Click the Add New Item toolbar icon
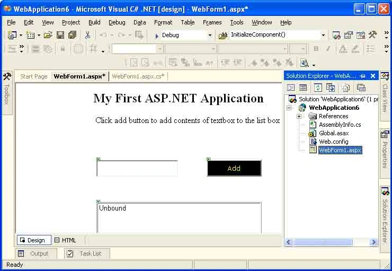392x271 pixels. (30, 35)
